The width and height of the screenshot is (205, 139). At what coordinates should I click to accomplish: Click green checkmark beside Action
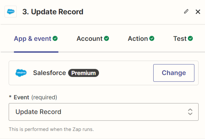(x=152, y=38)
